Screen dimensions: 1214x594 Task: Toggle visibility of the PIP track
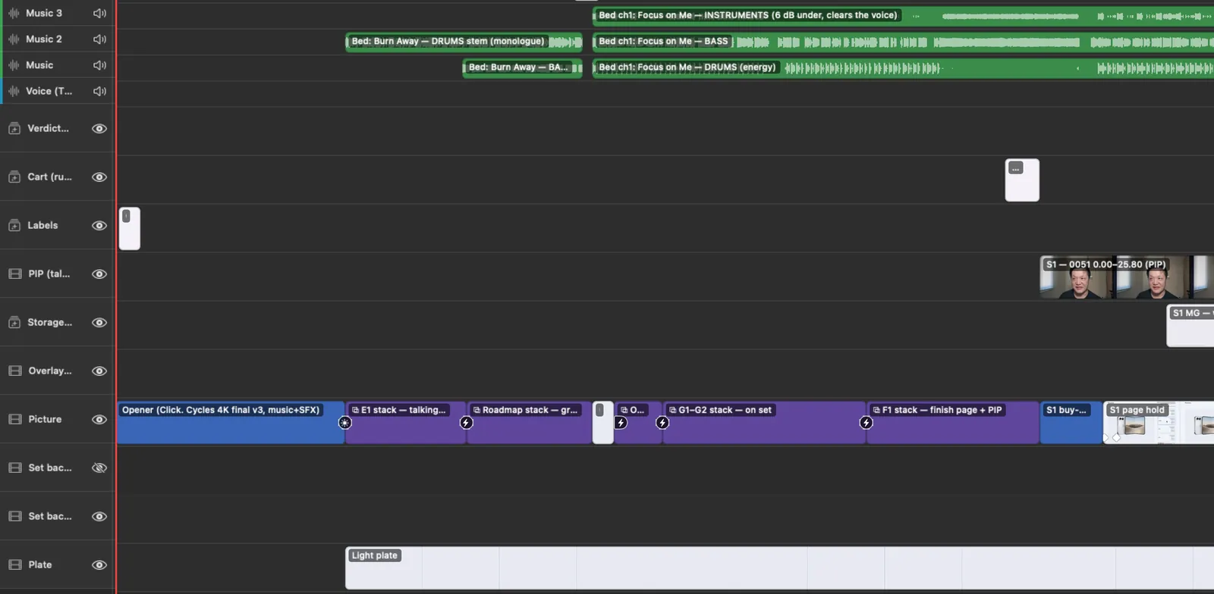[x=99, y=274]
